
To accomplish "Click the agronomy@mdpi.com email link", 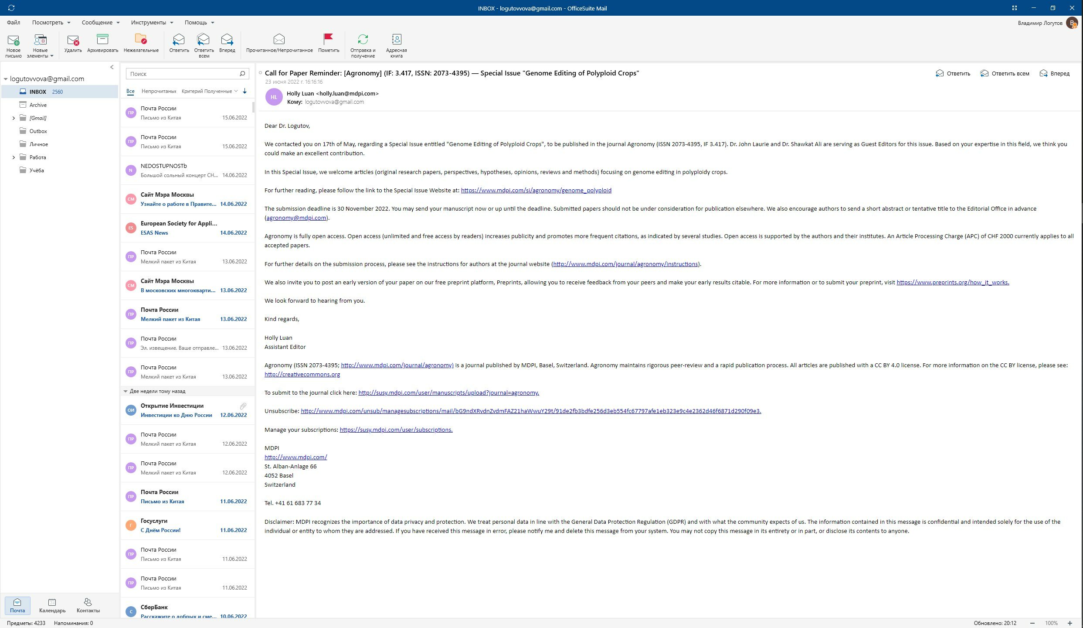I will click(x=296, y=218).
